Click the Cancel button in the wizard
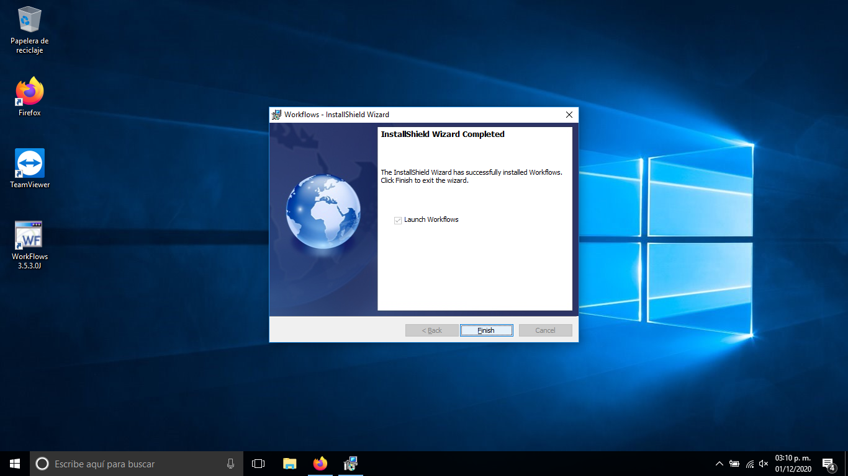This screenshot has height=476, width=848. pyautogui.click(x=545, y=330)
